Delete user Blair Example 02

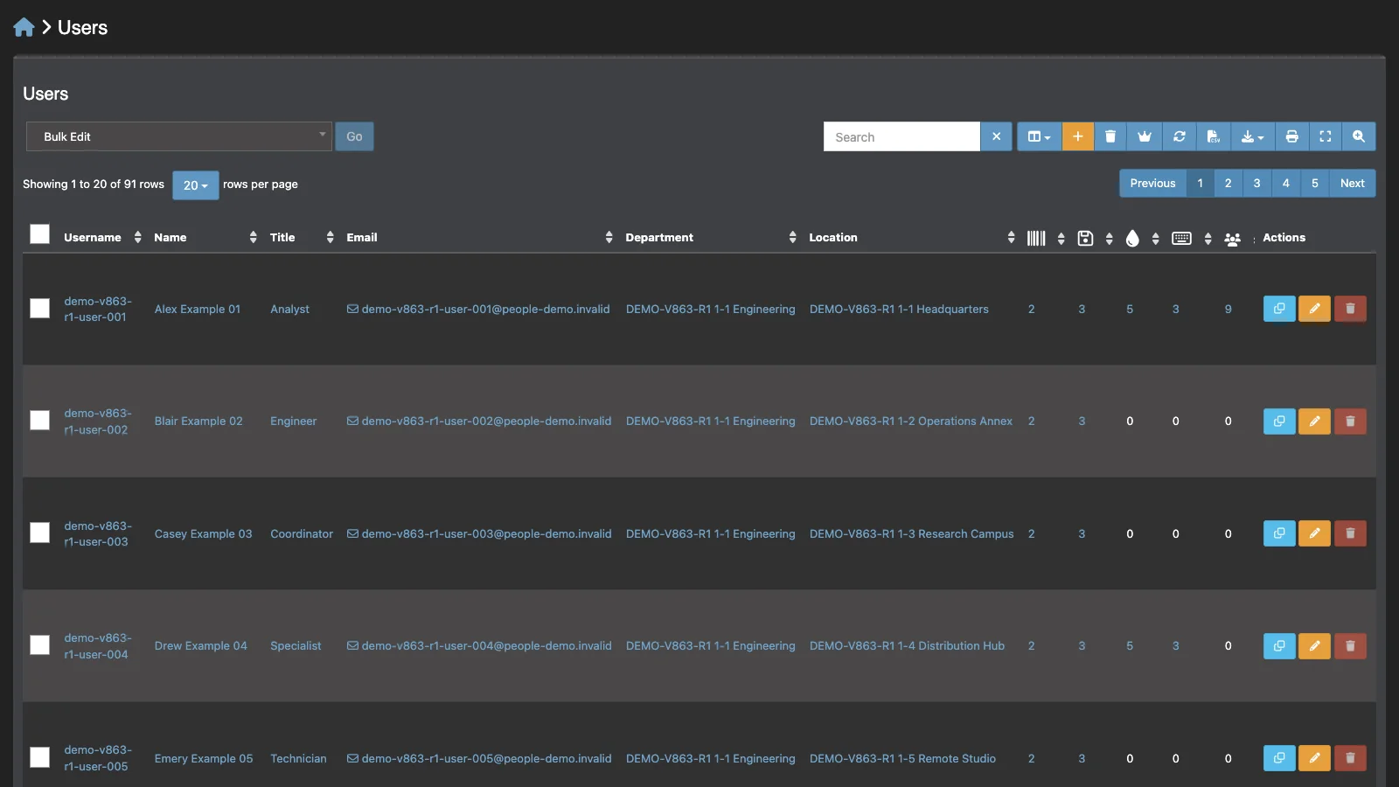(x=1350, y=421)
